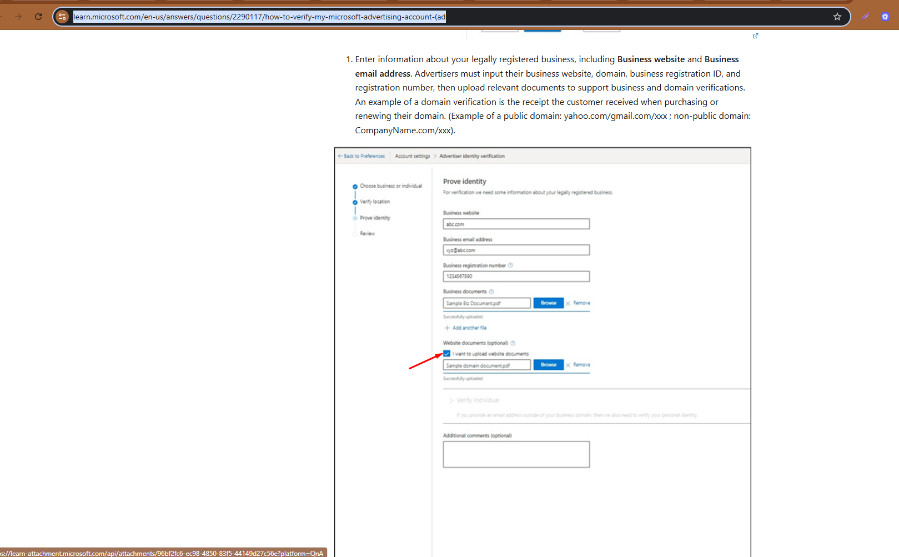Select the Verify location step

coord(375,202)
